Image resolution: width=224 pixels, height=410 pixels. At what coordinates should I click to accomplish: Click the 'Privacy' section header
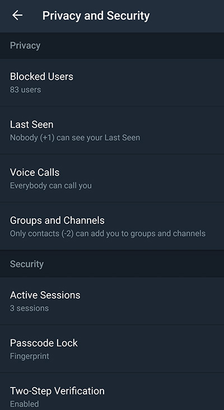25,46
